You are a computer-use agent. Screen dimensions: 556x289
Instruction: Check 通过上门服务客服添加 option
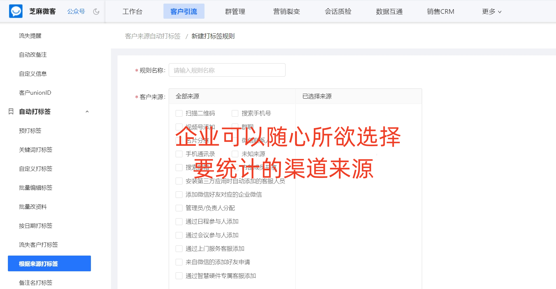(179, 249)
